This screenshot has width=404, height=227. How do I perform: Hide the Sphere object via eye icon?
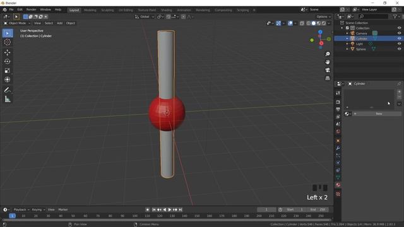pyautogui.click(x=399, y=49)
